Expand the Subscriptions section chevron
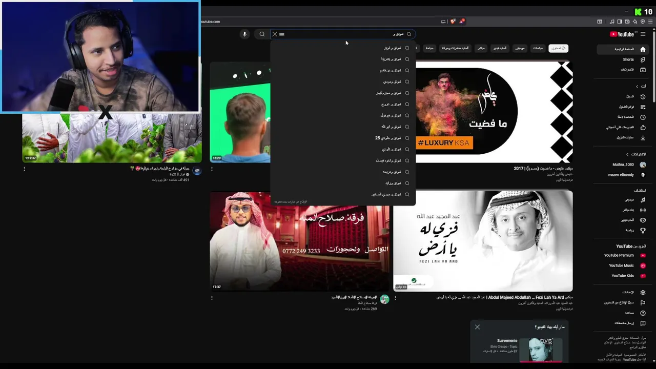 (627, 154)
